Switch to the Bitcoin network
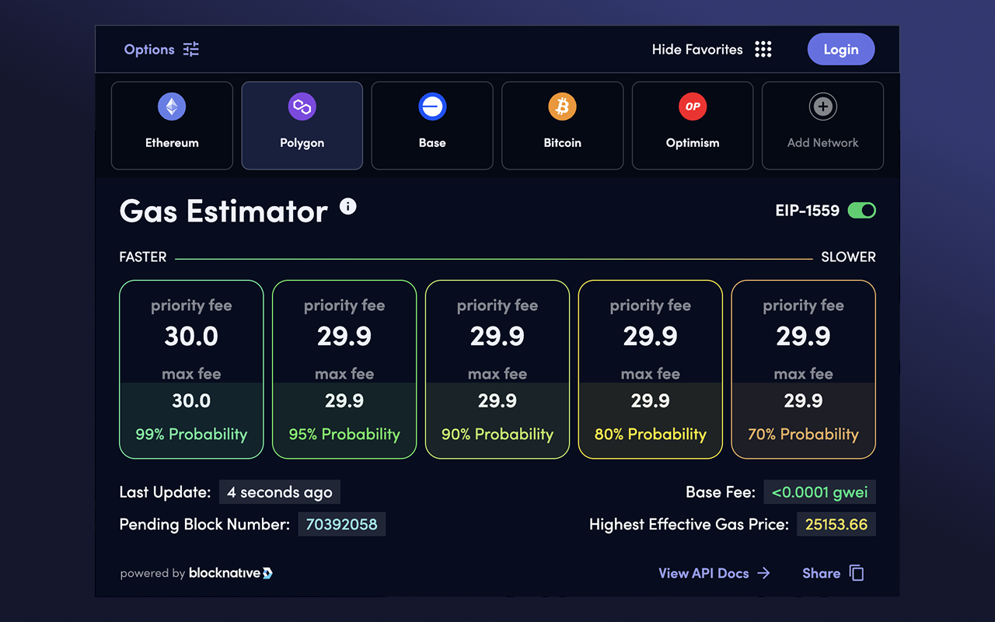Viewport: 995px width, 622px height. pyautogui.click(x=563, y=125)
